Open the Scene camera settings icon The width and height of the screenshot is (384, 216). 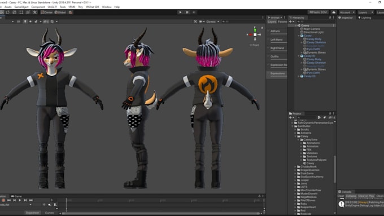pos(202,21)
